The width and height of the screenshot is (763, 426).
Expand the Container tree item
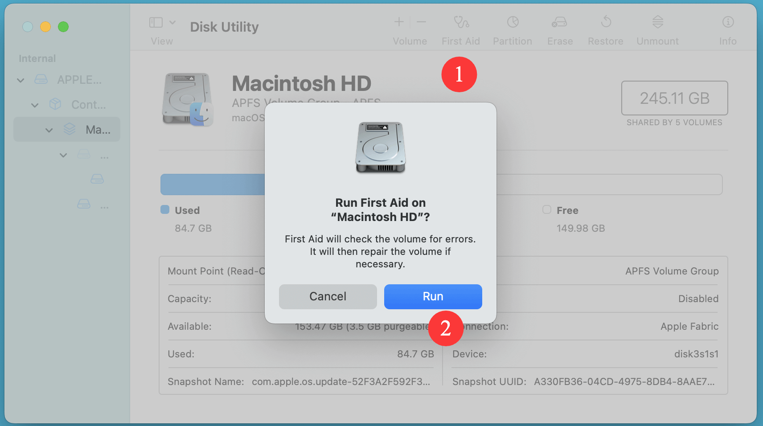(35, 105)
